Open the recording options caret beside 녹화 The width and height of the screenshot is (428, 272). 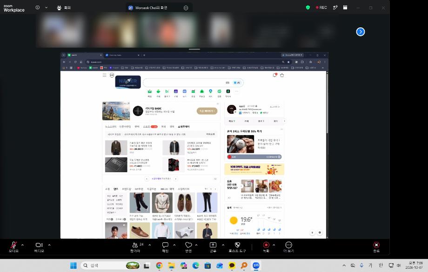point(274,245)
